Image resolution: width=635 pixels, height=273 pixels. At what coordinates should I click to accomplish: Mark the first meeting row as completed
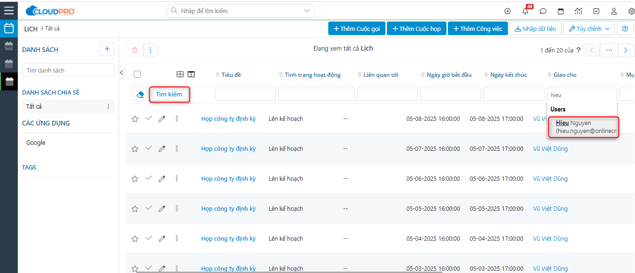149,118
